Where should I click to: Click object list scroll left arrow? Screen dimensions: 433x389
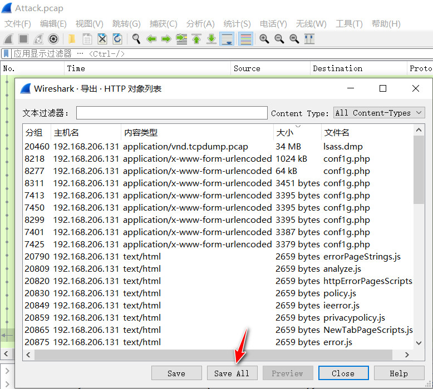[x=28, y=355]
